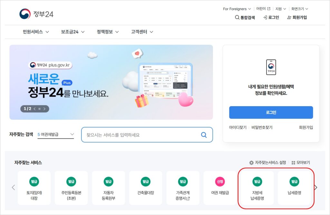Click 모아보기 grid icon
The image size is (330, 215).
pyautogui.click(x=301, y=163)
